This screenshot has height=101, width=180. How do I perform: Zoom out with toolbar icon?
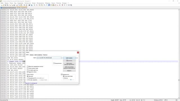click(x=37, y=5)
